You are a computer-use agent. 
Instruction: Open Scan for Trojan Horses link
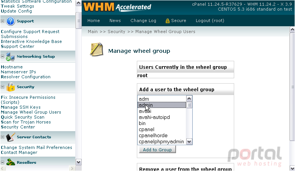tap(26, 122)
